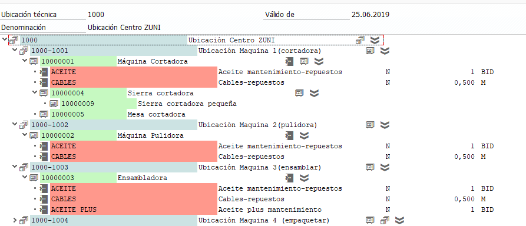Click the hierarchy icon on Ubicación Maquina 4 row
The width and height of the screenshot is (526, 226).
pyautogui.click(x=385, y=220)
